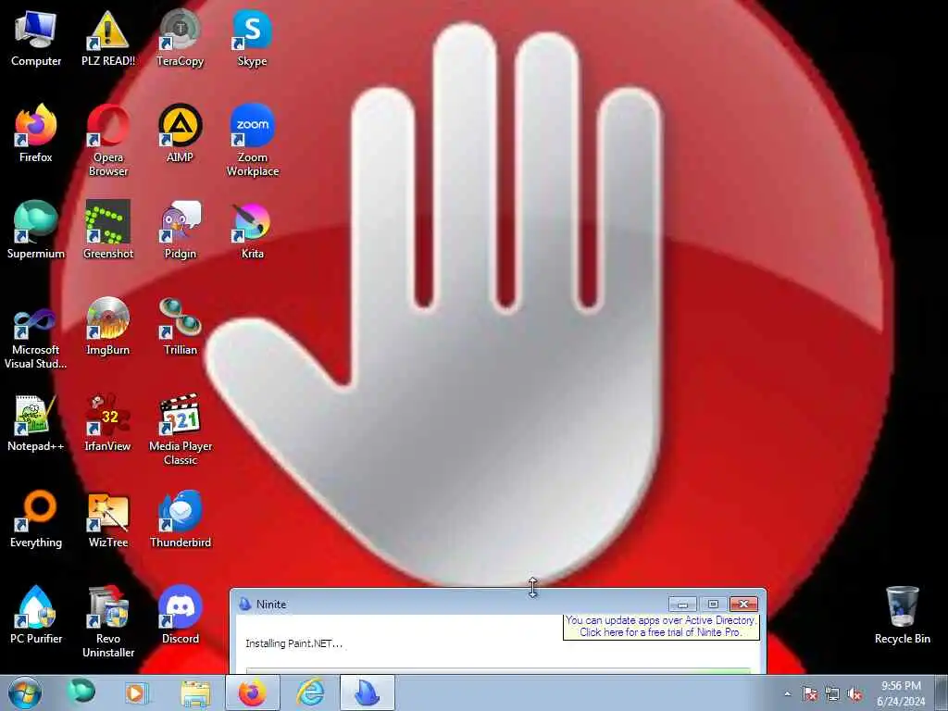Click the Zoom Workplace shortcut
Screen dimensions: 948x711
click(x=252, y=141)
